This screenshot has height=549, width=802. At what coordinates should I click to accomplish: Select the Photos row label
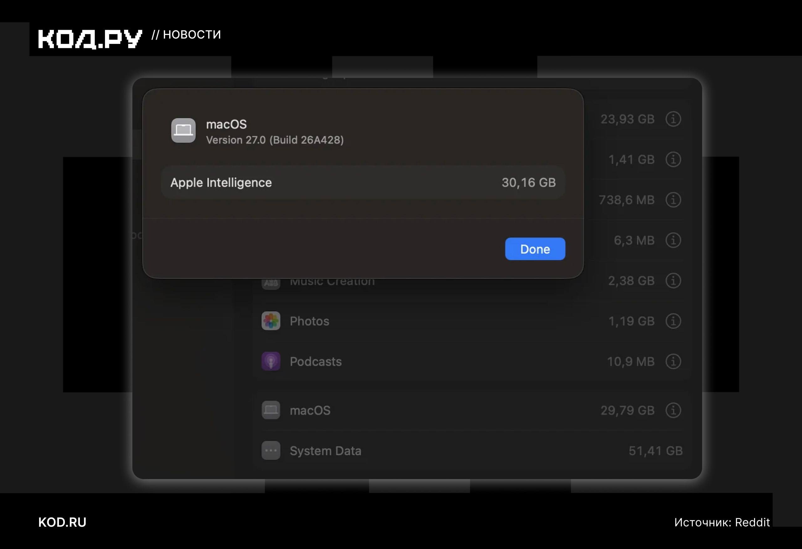[x=310, y=321]
